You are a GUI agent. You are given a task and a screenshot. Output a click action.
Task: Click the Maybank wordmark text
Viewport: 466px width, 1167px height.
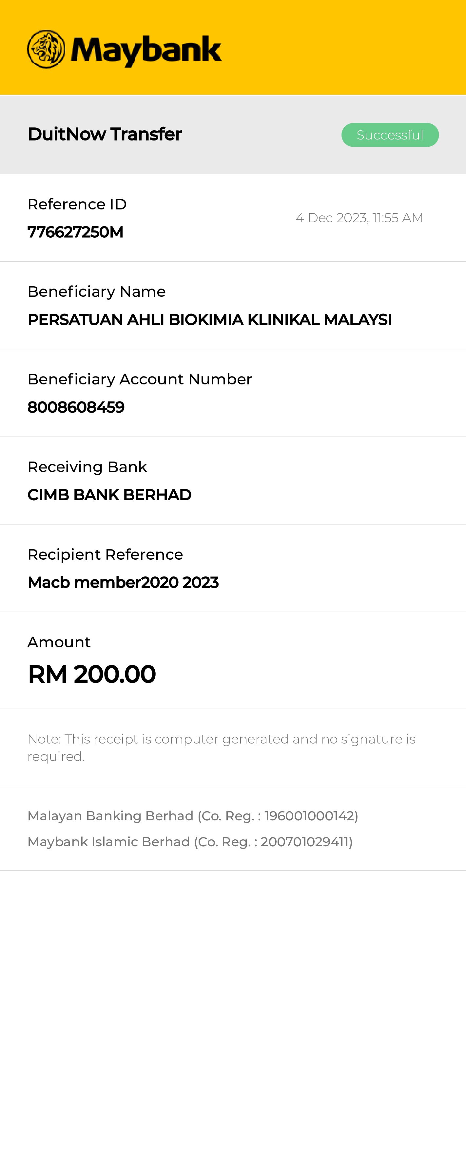pos(146,50)
